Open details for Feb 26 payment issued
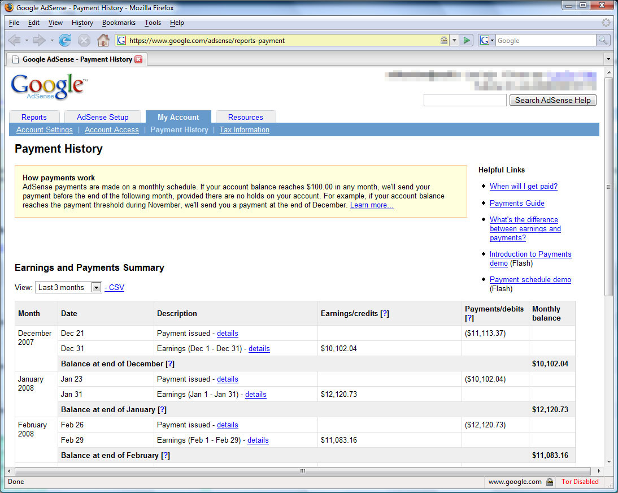Image resolution: width=618 pixels, height=493 pixels. click(x=228, y=425)
